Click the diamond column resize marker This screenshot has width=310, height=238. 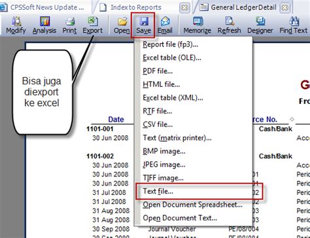point(292,119)
